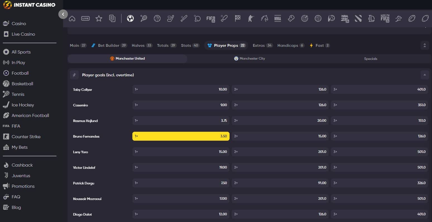Select the ice hockey sport icon in top bar
The image size is (432, 222).
click(171, 19)
